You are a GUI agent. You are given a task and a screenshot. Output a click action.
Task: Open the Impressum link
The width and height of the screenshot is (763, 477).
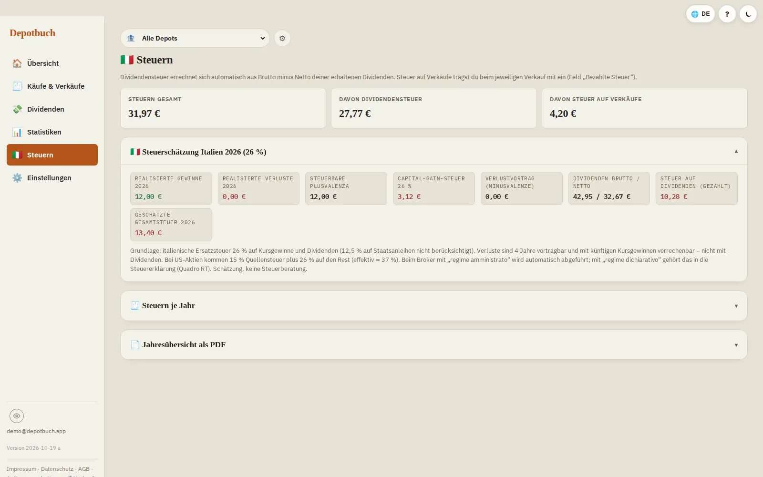(21, 469)
